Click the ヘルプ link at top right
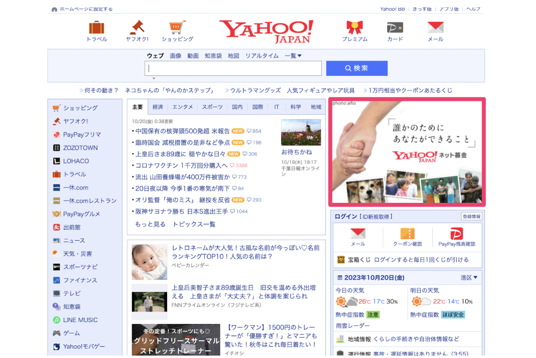 (473, 9)
